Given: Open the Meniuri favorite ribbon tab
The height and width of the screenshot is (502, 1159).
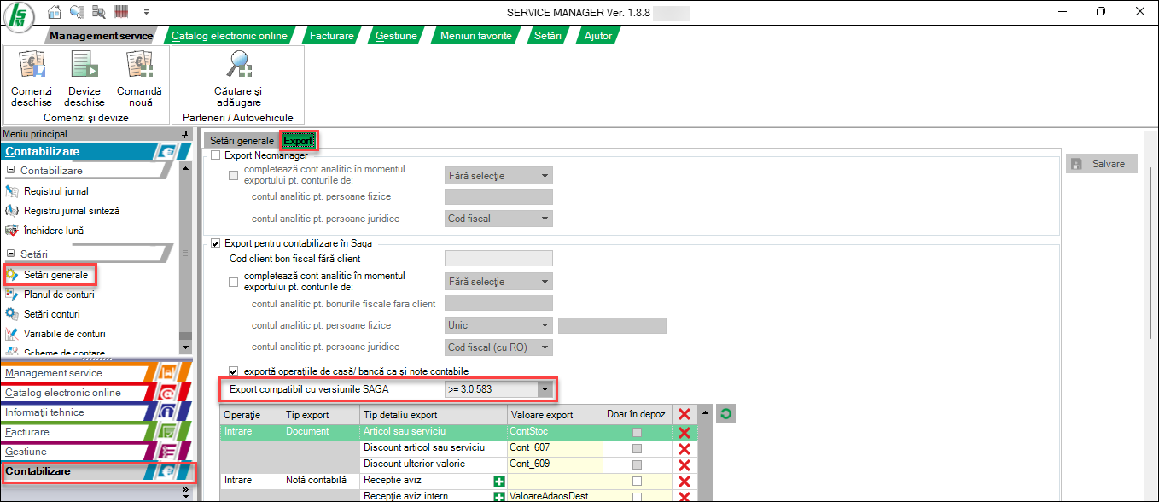Looking at the screenshot, I should 476,36.
